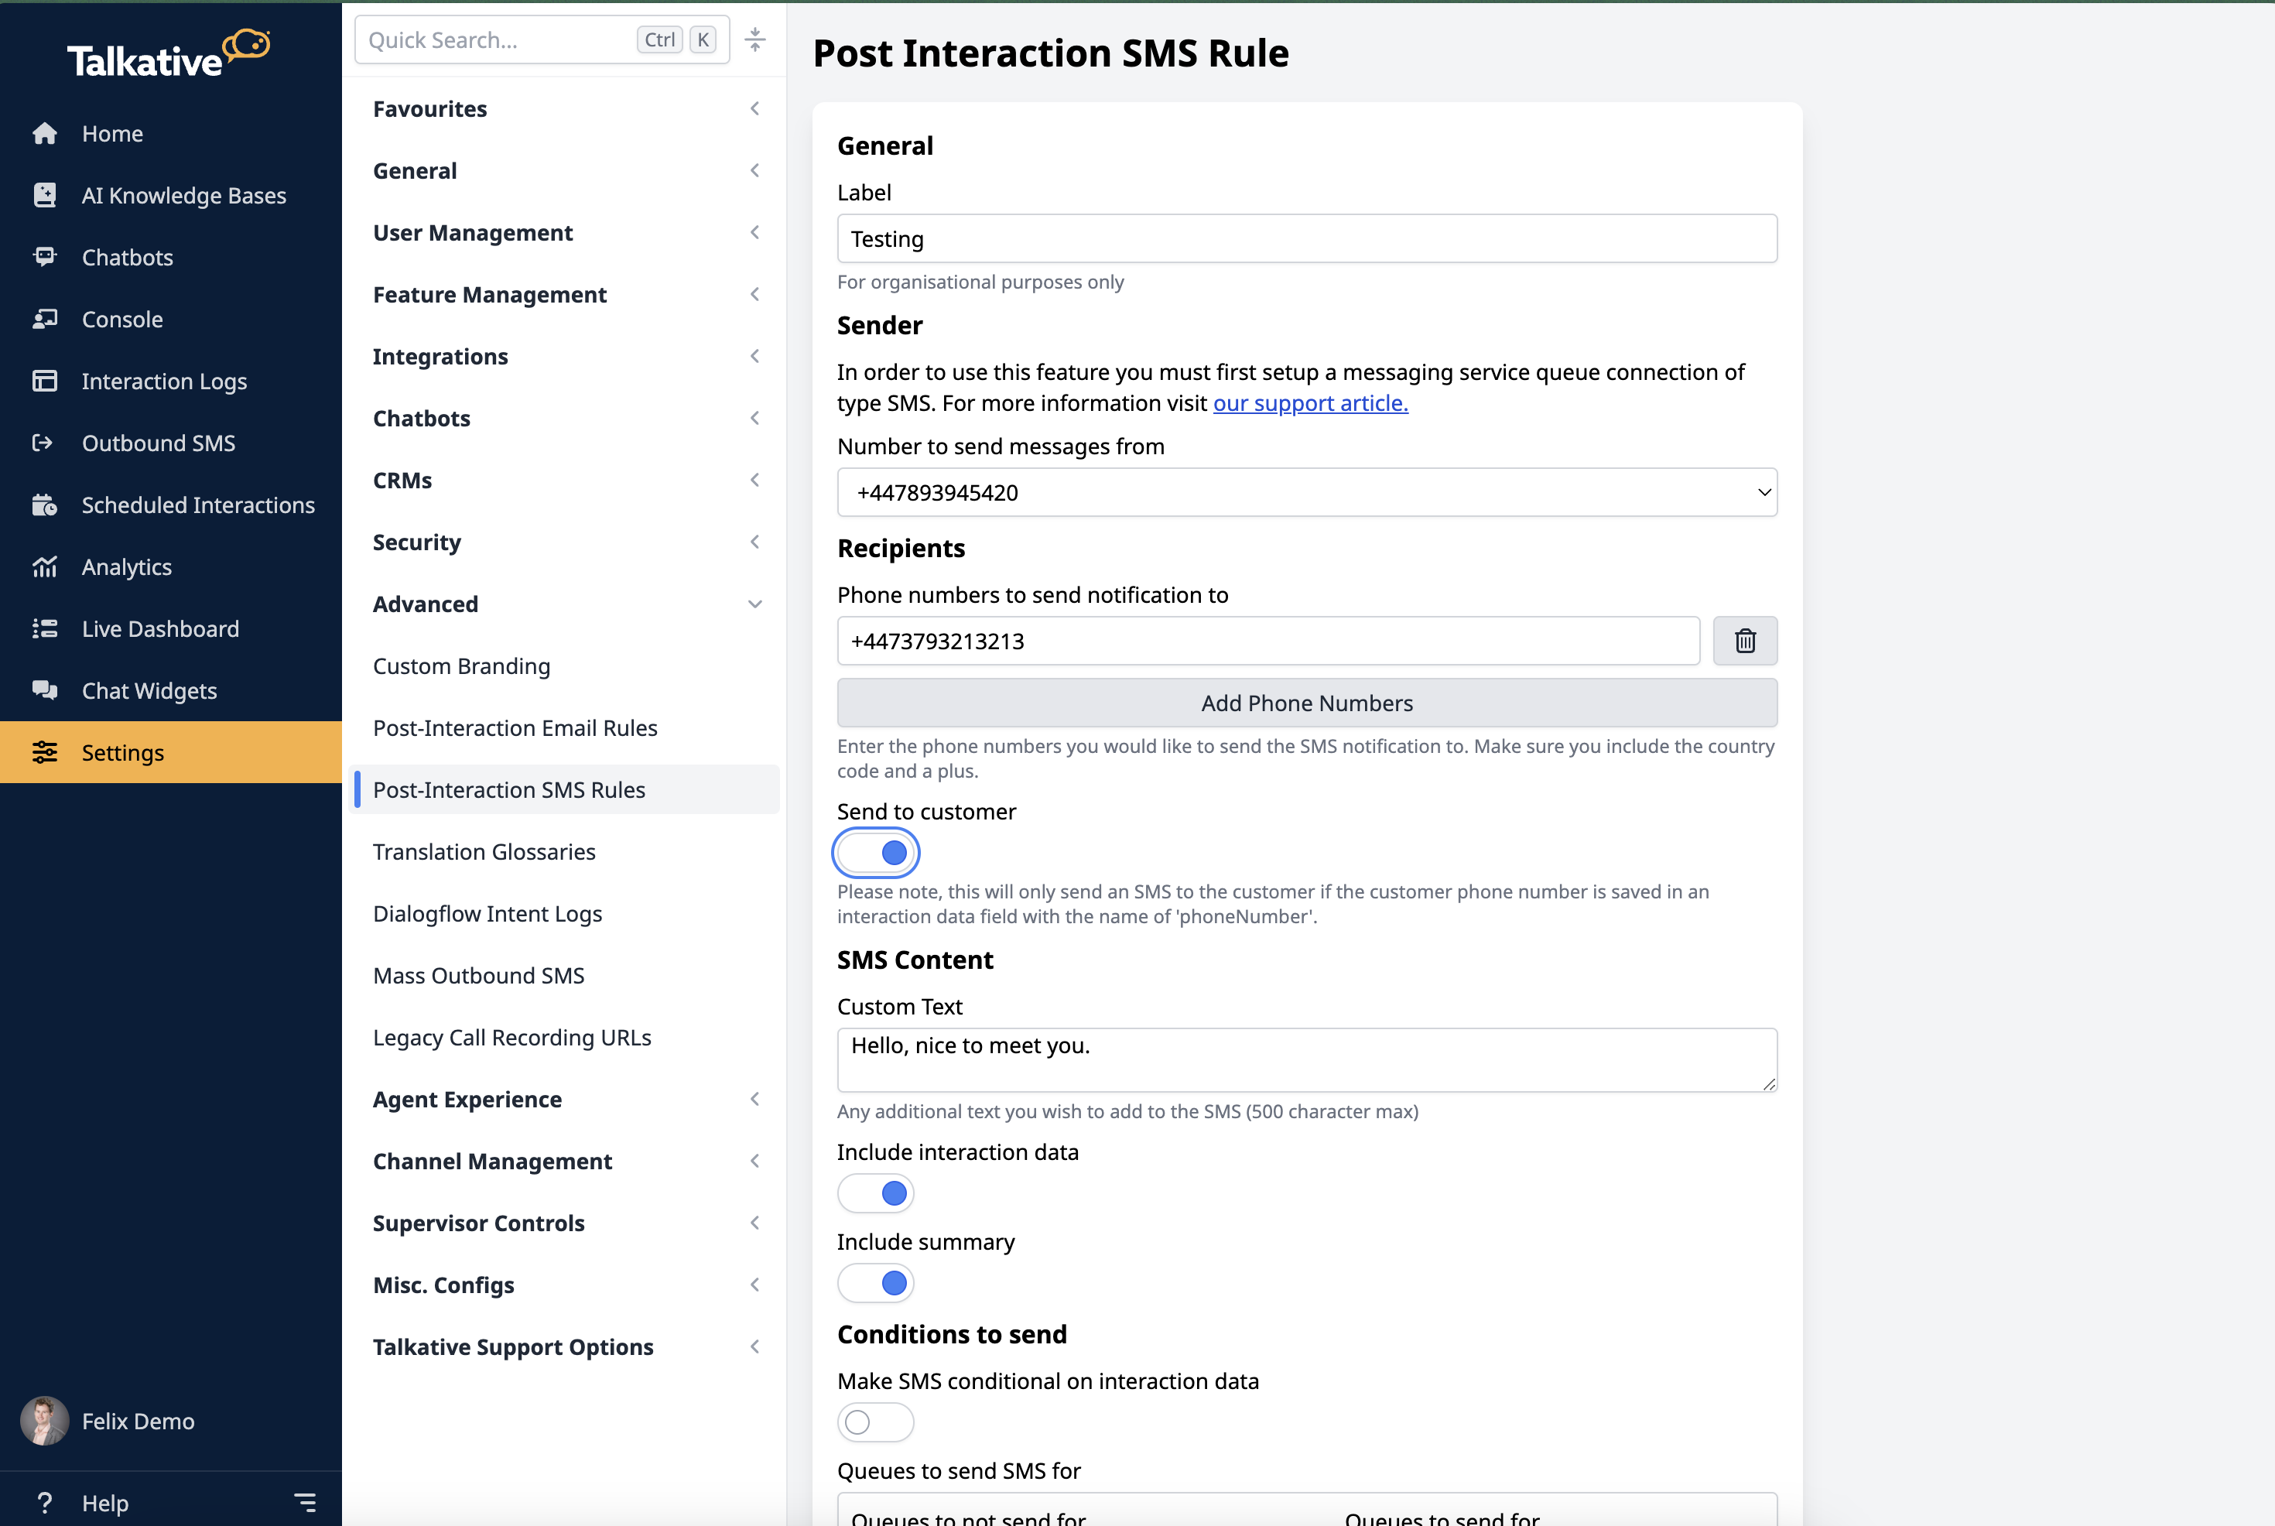2275x1526 pixels.
Task: Turn off Include interaction data toggle
Action: pos(876,1193)
